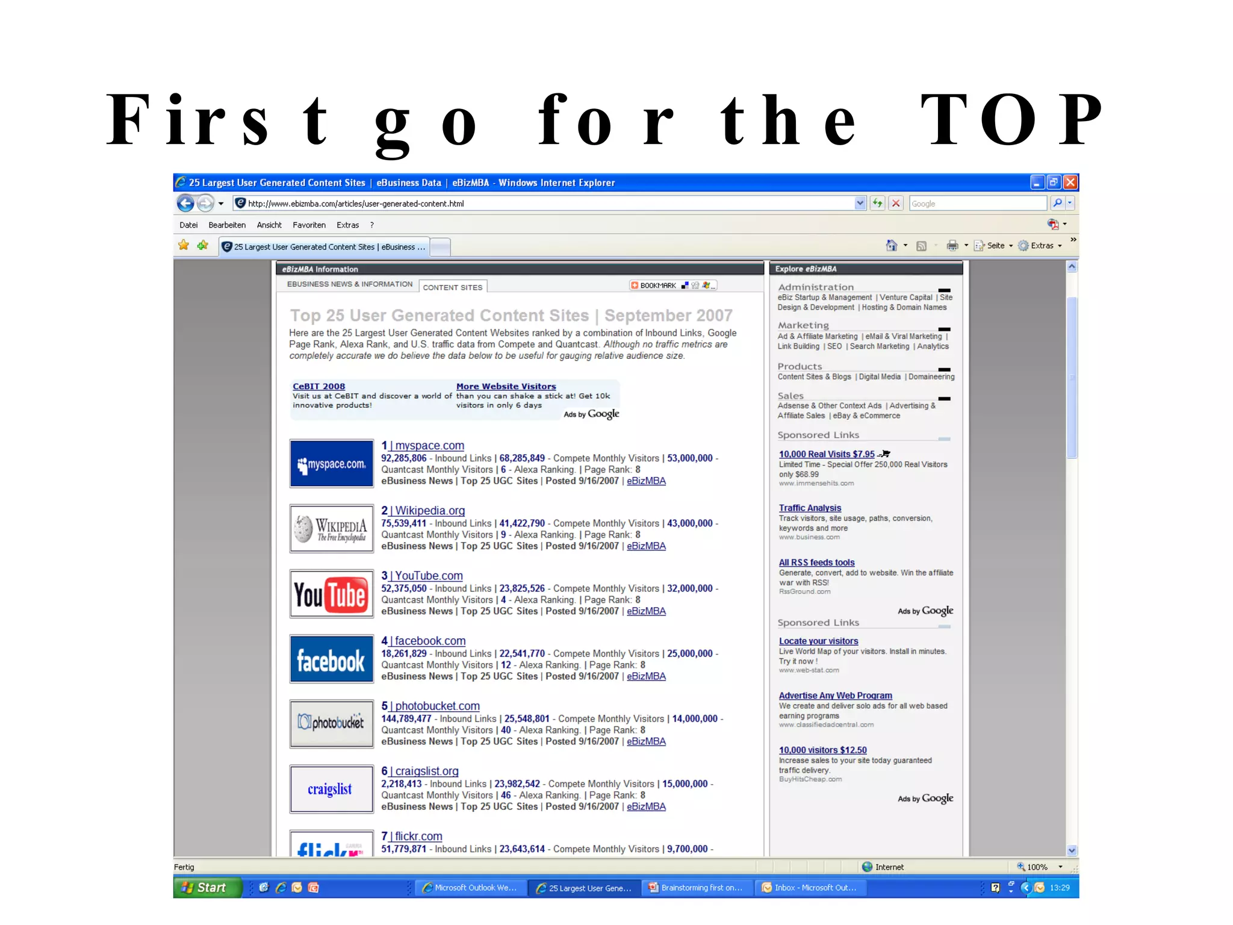The height and width of the screenshot is (925, 1233).
Task: Open the Extras toolbar dropdown
Action: click(x=1042, y=246)
